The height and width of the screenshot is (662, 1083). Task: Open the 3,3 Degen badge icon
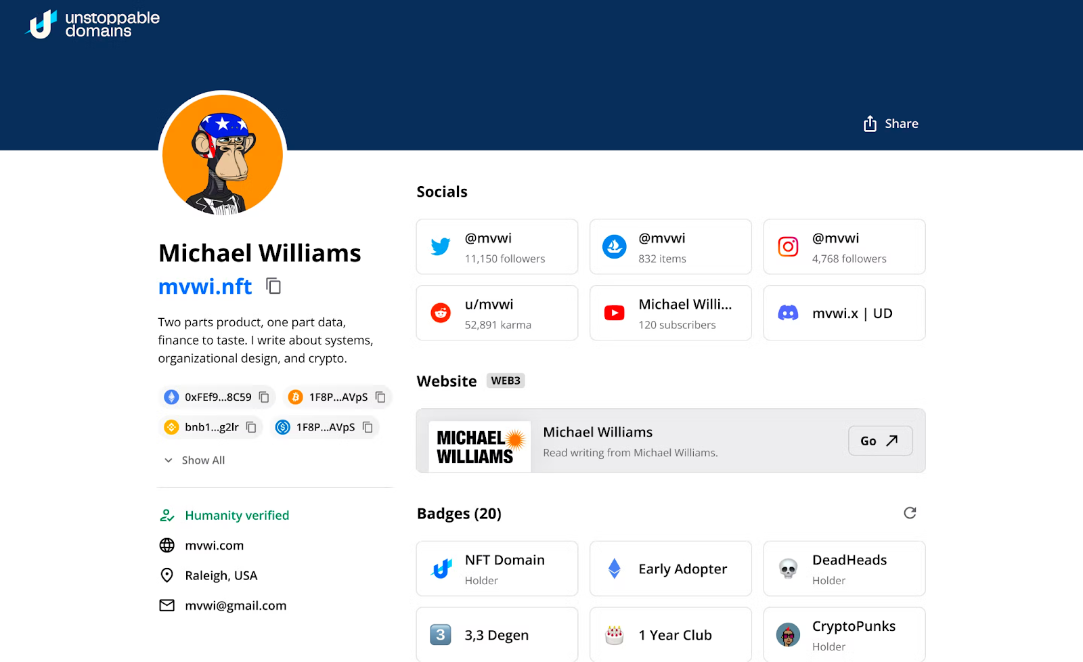click(x=441, y=635)
